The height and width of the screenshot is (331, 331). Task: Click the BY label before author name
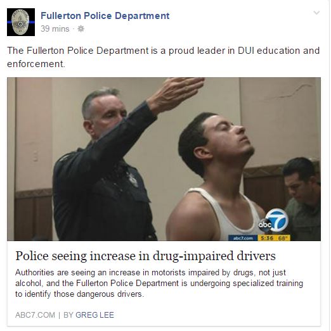click(x=68, y=315)
